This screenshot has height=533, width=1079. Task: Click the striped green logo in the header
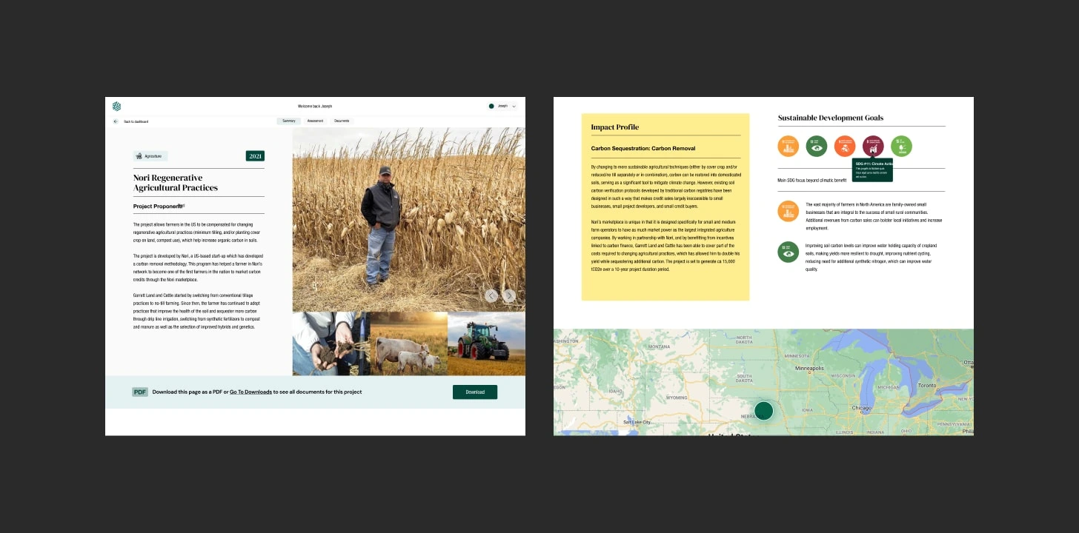(117, 106)
